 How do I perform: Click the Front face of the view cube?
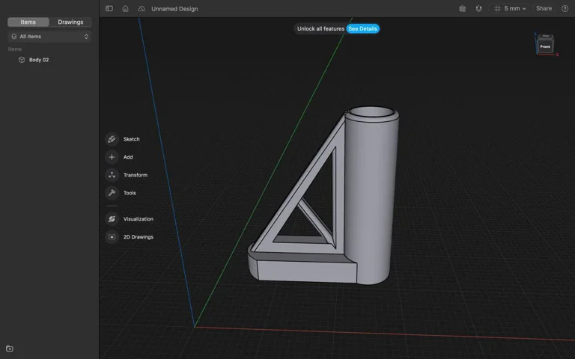coord(545,46)
